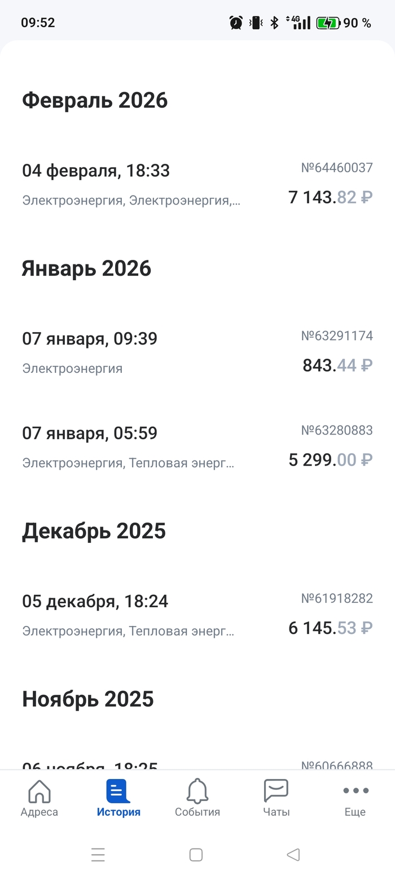This screenshot has height=879, width=395.
Task: Open the События bell icon
Action: (x=197, y=791)
